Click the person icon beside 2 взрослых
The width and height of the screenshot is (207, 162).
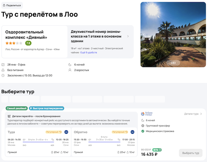point(70,70)
